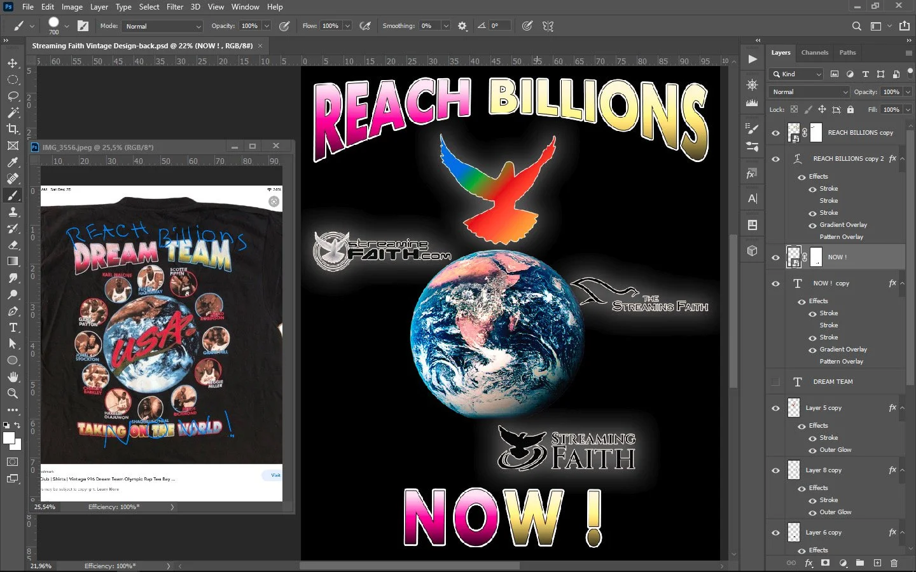This screenshot has width=916, height=572.
Task: Open the Filter menu
Action: 175,7
